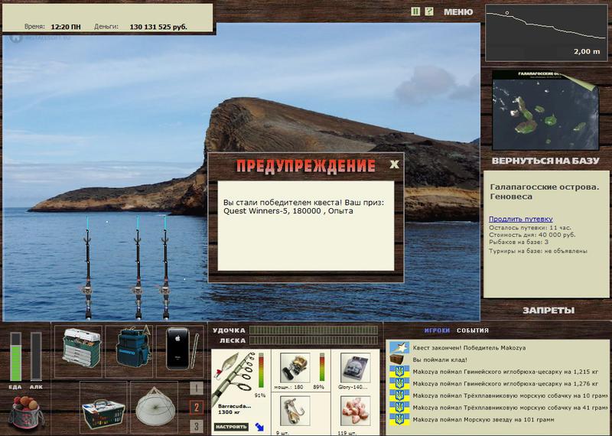Open help via the question mark icon
The height and width of the screenshot is (436, 612).
point(429,11)
